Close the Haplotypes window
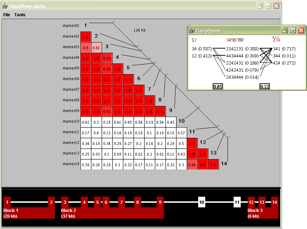 301,30
